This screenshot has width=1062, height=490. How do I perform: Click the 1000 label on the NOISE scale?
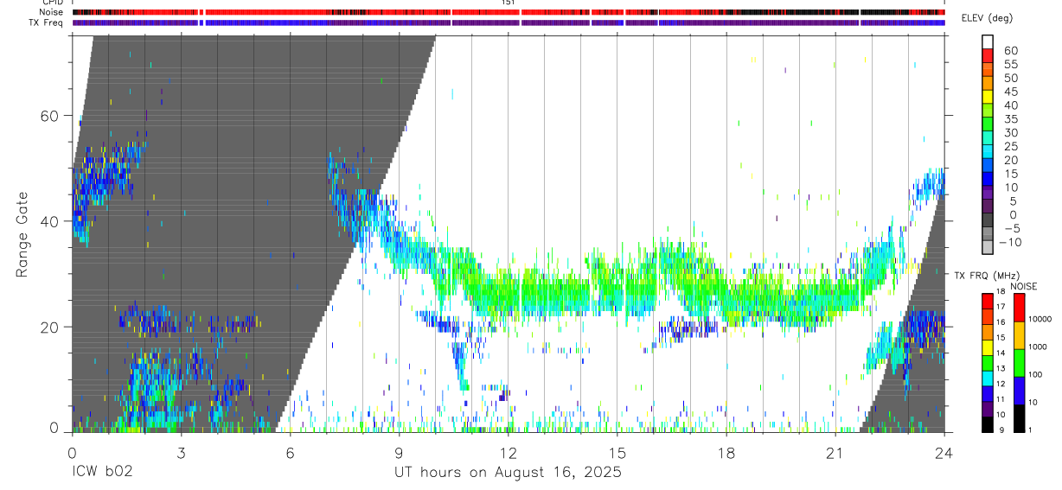pyautogui.click(x=1040, y=347)
